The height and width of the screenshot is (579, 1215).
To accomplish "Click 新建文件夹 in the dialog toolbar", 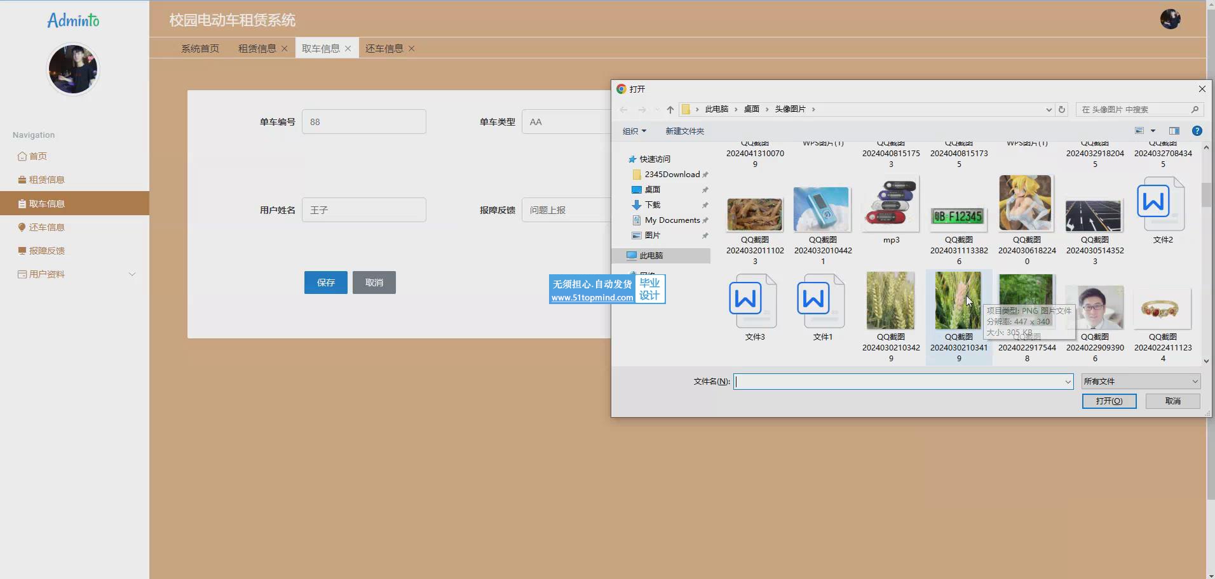I will click(684, 131).
